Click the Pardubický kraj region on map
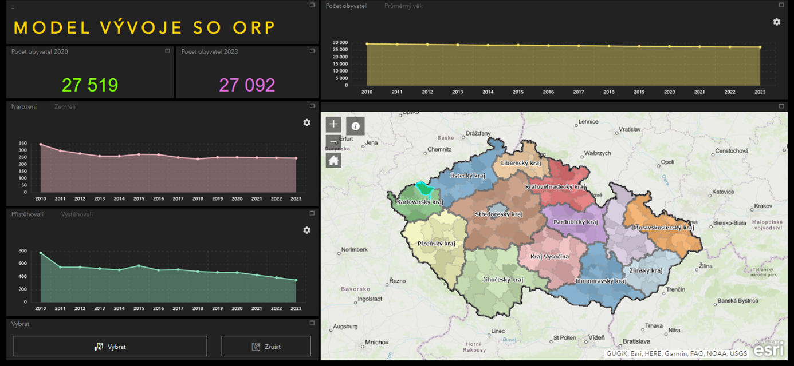The width and height of the screenshot is (794, 366). (575, 222)
